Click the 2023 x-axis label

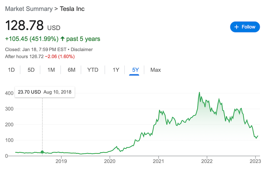(x=255, y=160)
